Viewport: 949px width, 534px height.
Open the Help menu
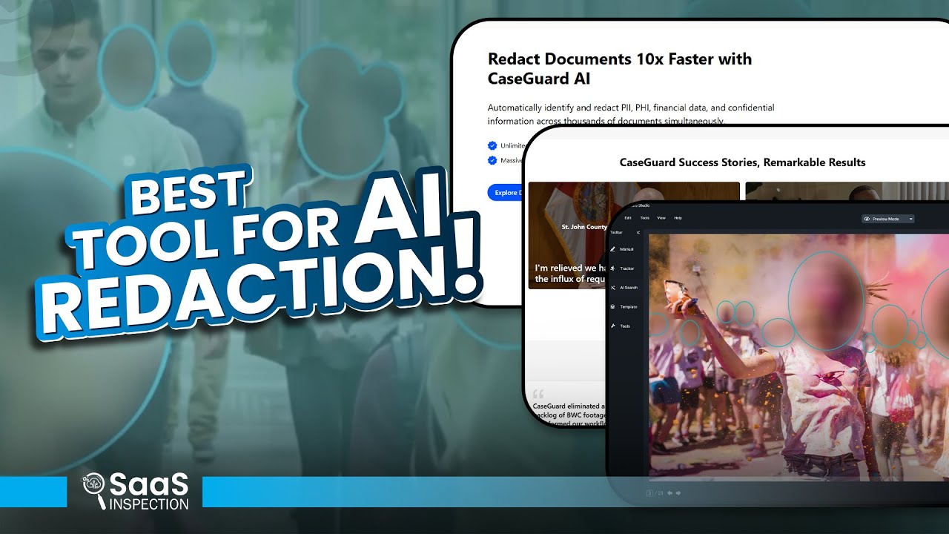coord(678,218)
